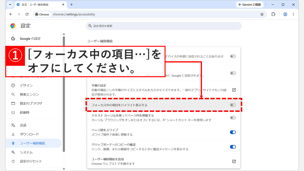This screenshot has height=171, width=304.
Task: Click the address bar URL
Action: 74,14
